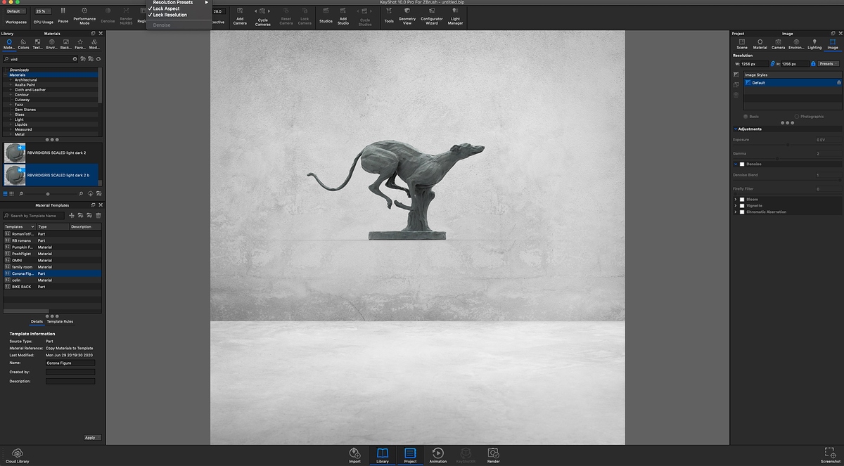Delete the selected material template
844x466 pixels.
pos(98,215)
